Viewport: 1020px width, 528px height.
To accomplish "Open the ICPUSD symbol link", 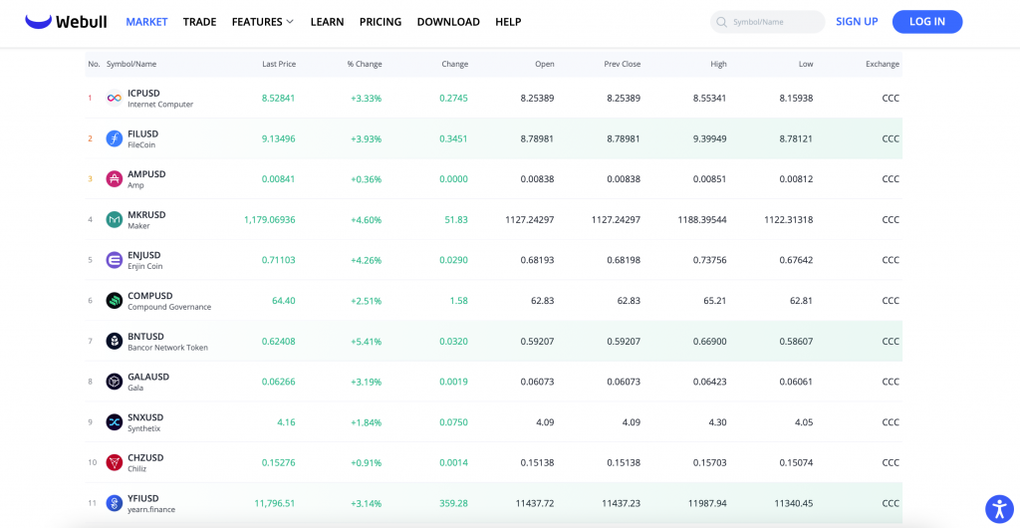I will click(x=143, y=93).
